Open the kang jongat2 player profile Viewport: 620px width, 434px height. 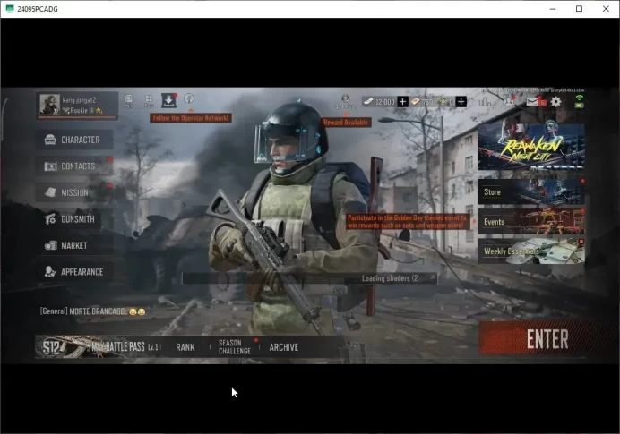click(x=77, y=105)
